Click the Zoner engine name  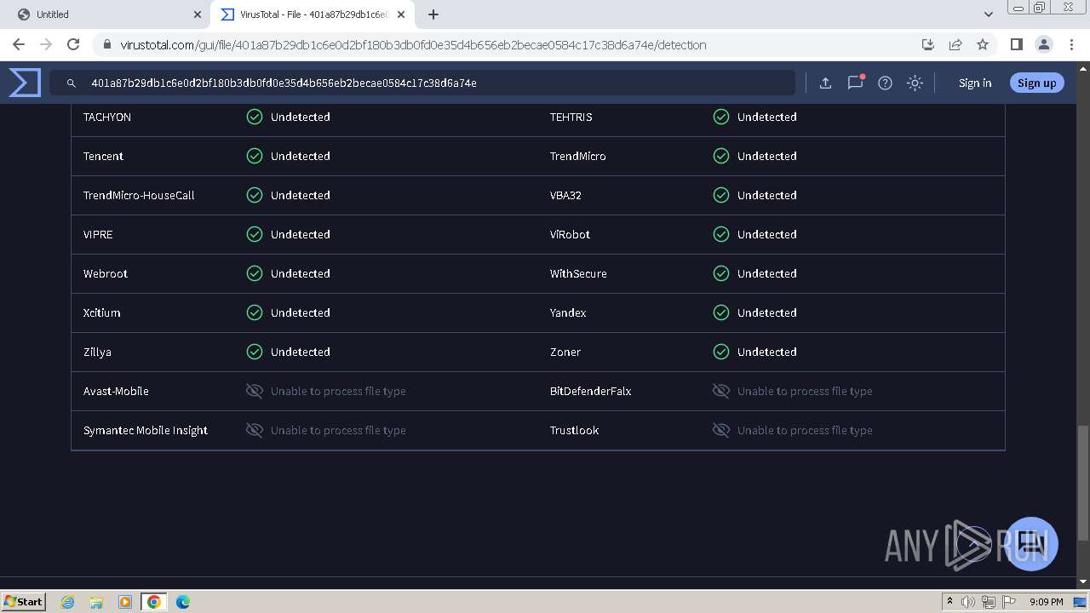click(x=565, y=352)
